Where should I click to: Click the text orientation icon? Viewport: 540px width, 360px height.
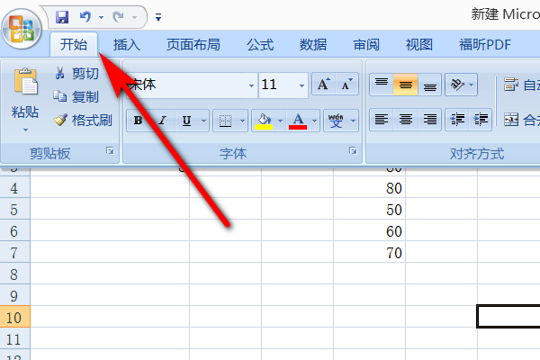pos(457,84)
